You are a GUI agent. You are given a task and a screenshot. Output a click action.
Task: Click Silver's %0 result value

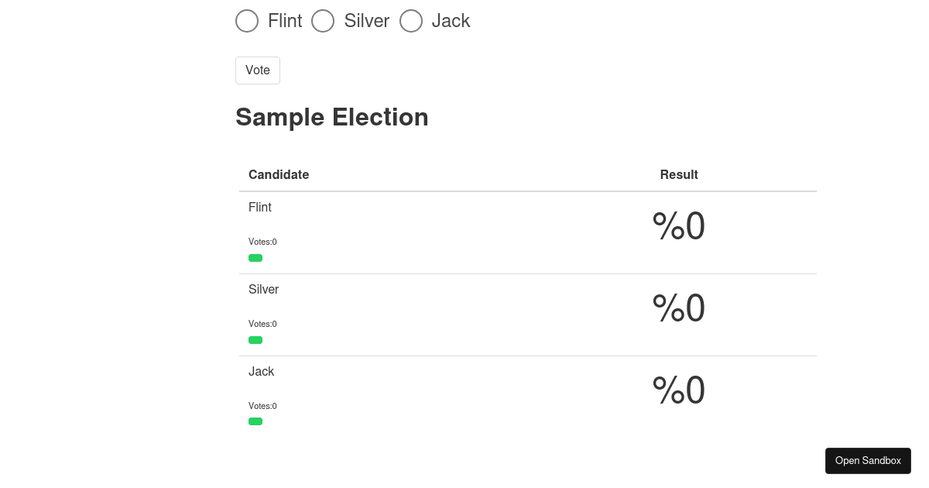(x=679, y=309)
